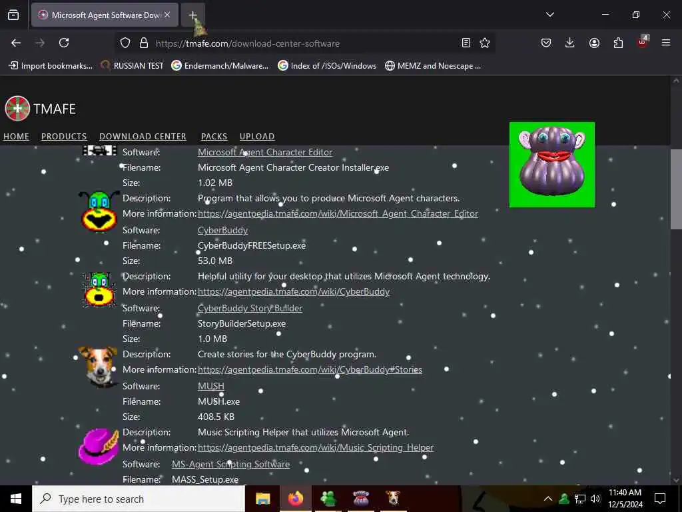The height and width of the screenshot is (512, 682).
Task: Click the CyberBuddy software link
Action: click(222, 230)
